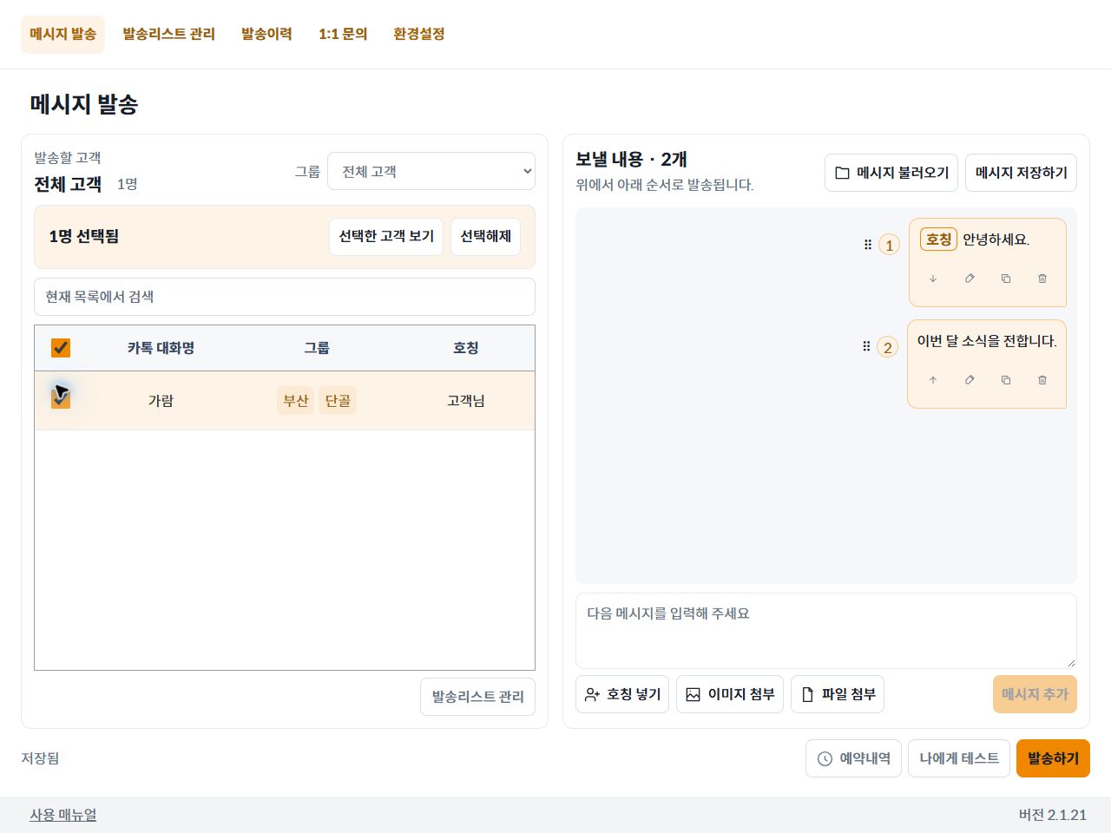Image resolution: width=1111 pixels, height=833 pixels.
Task: Toggle the select-all checkbox in table header
Action: tap(61, 348)
